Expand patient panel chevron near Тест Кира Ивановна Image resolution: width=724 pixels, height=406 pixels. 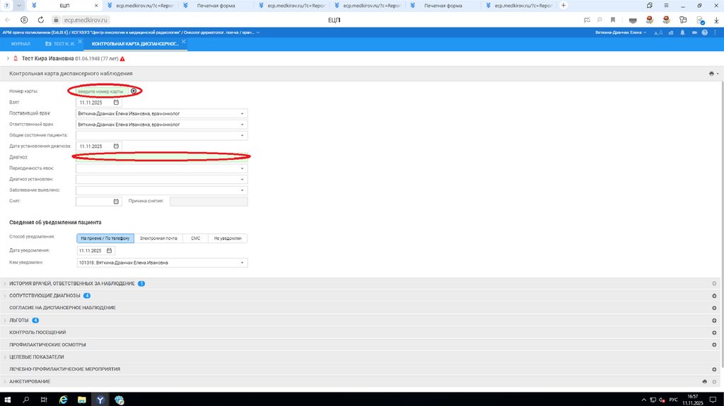pos(8,59)
